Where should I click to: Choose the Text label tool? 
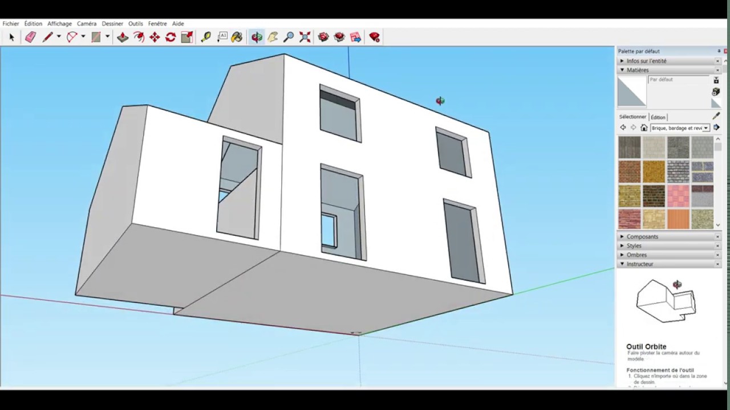(222, 38)
